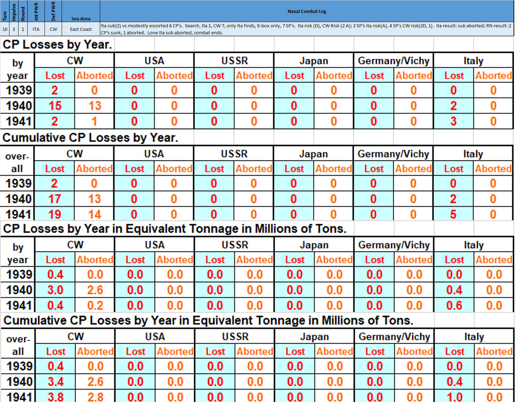This screenshot has height=402, width=516.
Task: Click the Impulse value 3 cell
Action: click(x=14, y=29)
